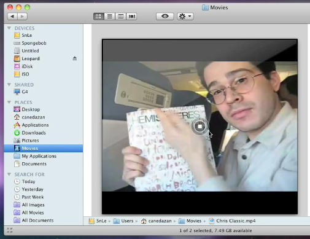310x239 pixels.
Task: Open Pictures folder
Action: click(x=44, y=141)
